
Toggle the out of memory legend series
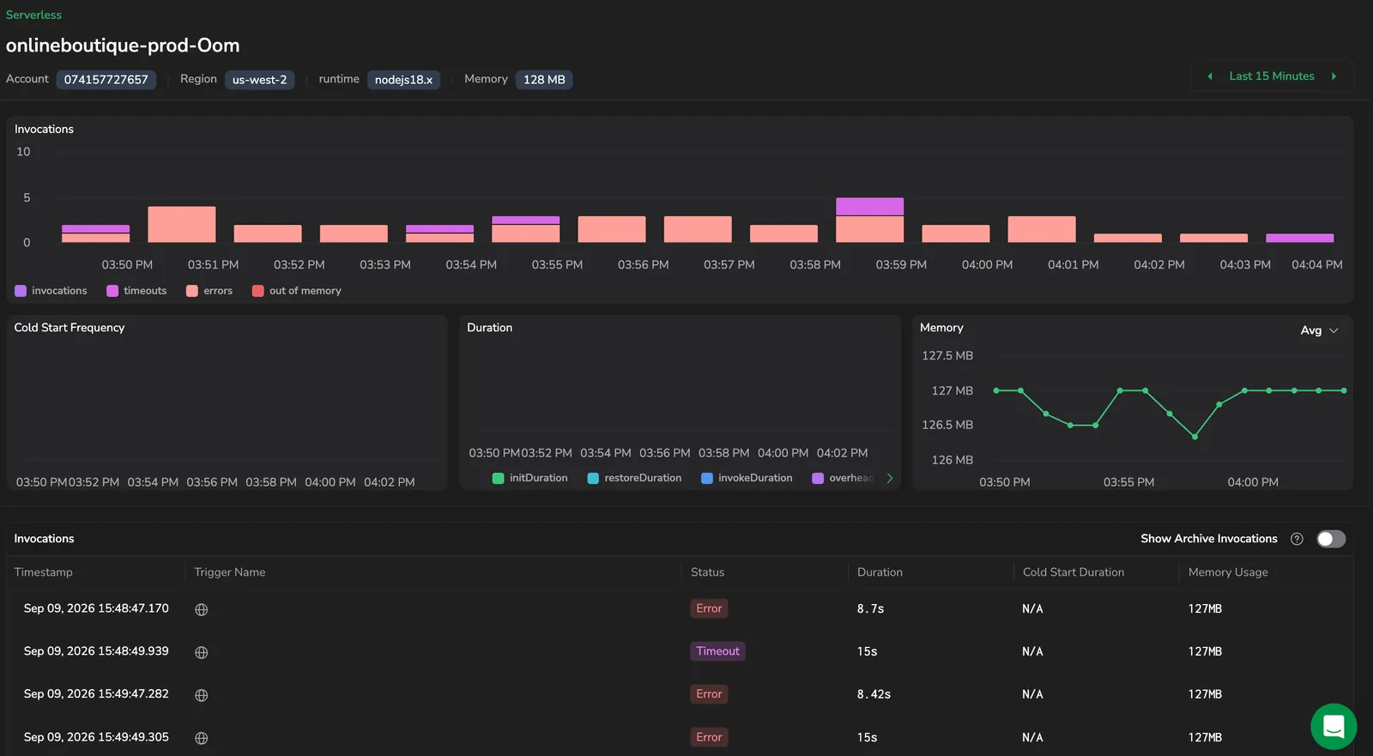(297, 291)
